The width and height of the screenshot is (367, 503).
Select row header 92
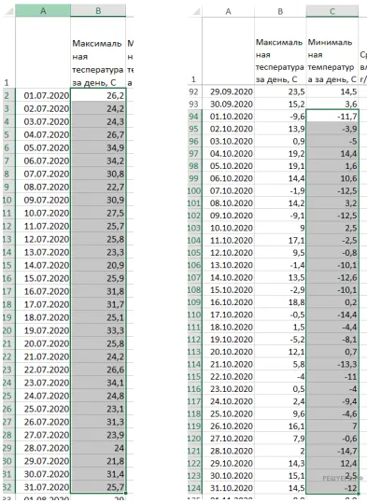[x=195, y=91]
